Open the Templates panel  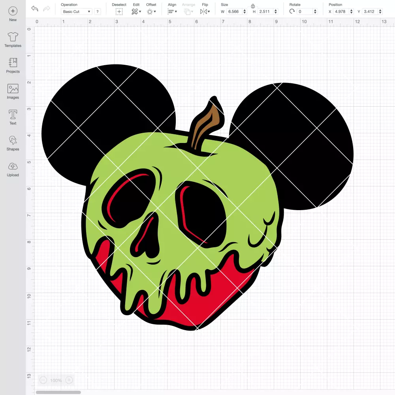[x=13, y=40]
